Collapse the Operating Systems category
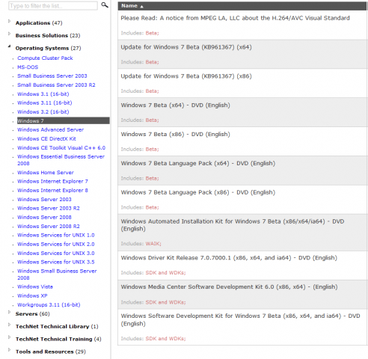Viewport: 368px width, 359px height. [10, 46]
